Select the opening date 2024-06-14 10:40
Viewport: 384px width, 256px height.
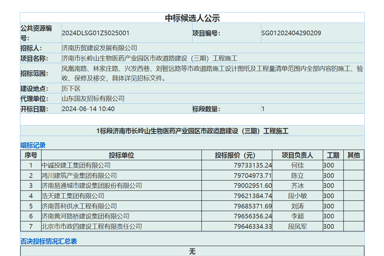(88, 109)
